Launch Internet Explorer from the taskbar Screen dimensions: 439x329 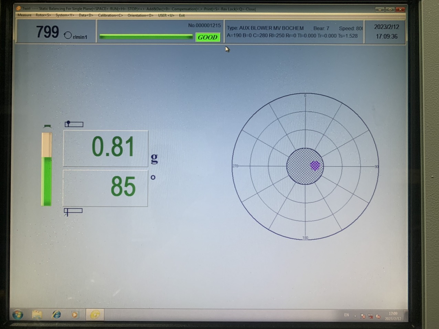click(x=56, y=315)
